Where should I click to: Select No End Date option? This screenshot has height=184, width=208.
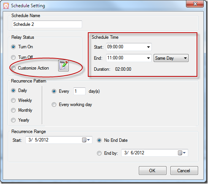[99, 140]
